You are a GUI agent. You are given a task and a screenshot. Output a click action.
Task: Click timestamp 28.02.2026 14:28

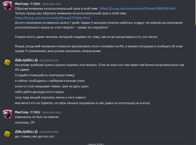tap(49, 132)
